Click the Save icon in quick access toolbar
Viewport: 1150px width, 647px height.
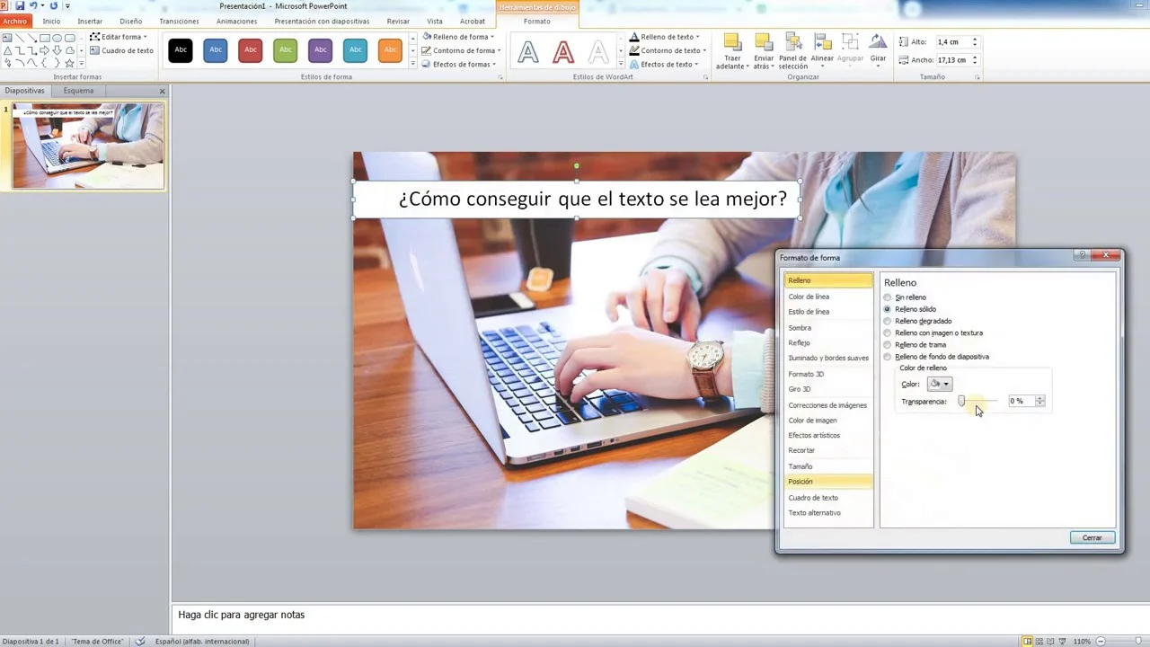point(20,6)
